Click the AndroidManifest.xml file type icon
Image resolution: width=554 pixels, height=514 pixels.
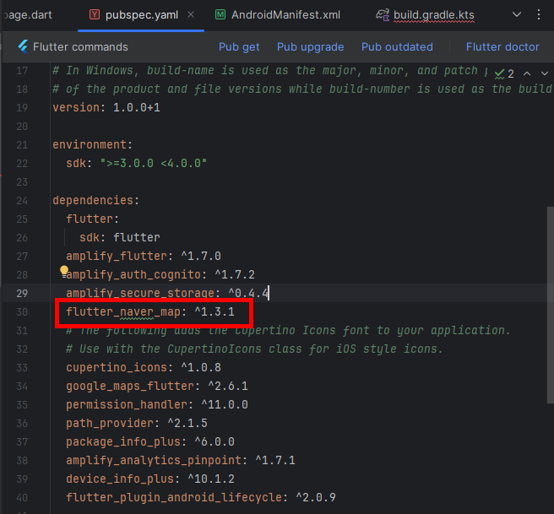[220, 14]
